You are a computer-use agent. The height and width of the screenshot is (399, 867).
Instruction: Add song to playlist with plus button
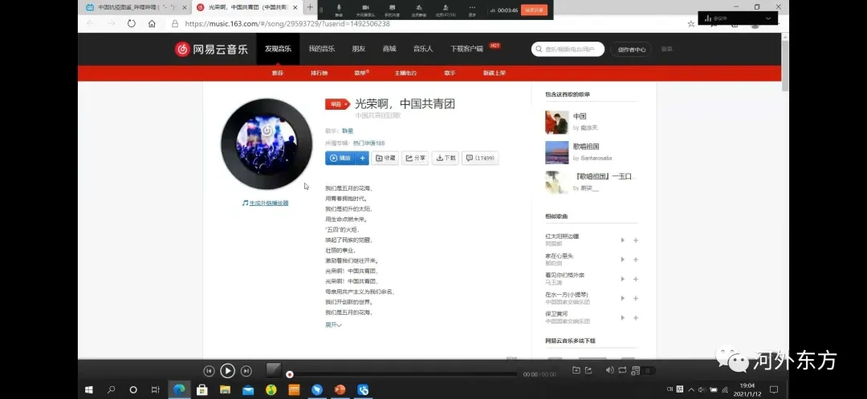[x=363, y=158]
